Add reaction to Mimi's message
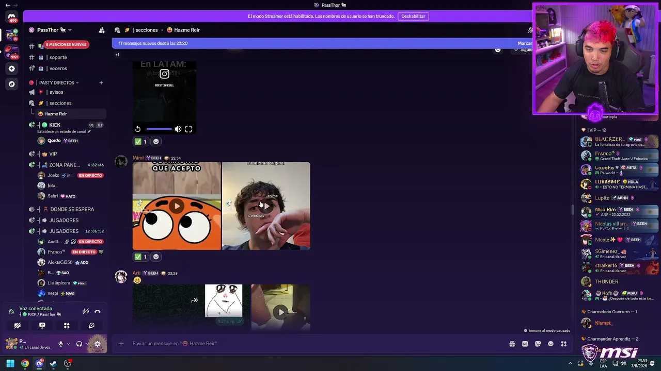This screenshot has height=371, width=661. [156, 257]
